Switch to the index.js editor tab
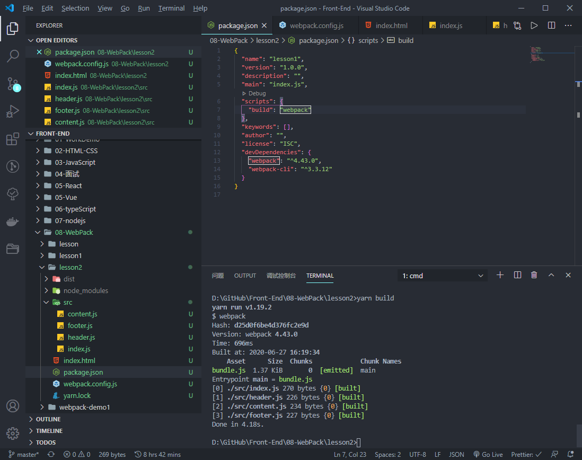 (454, 25)
